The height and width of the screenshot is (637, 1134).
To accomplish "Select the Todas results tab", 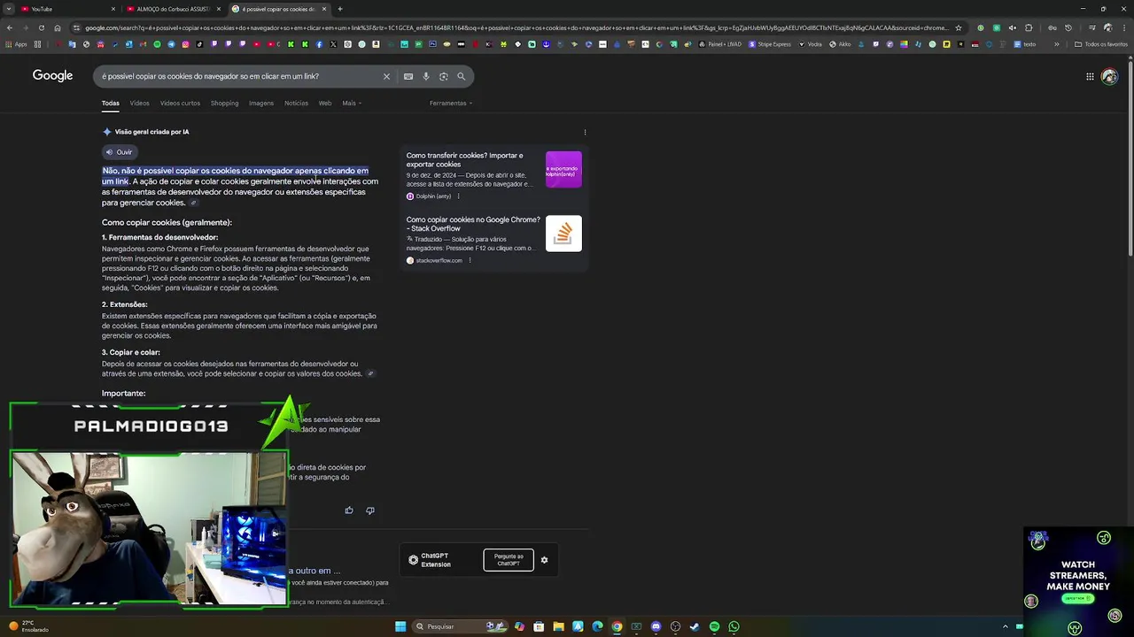I will tap(110, 104).
